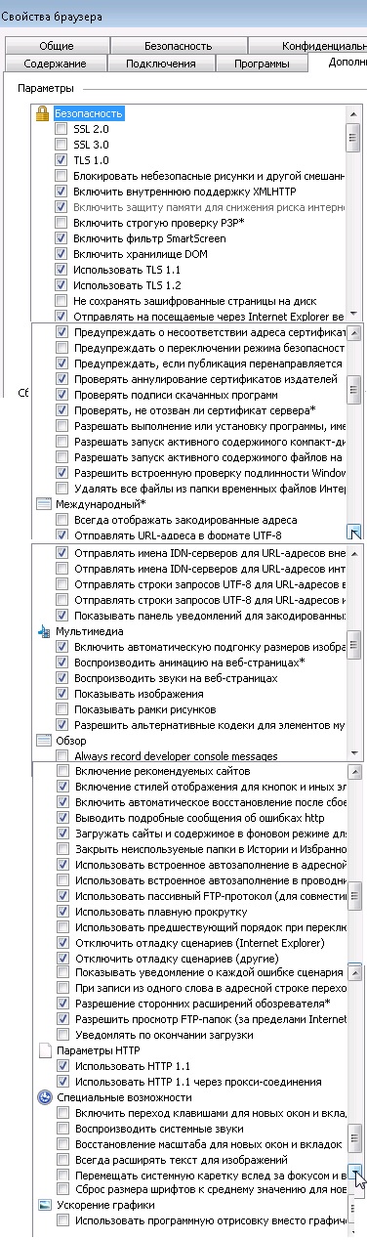The width and height of the screenshot is (367, 1240).
Task: Toggle Включить строгую проверку P3P checkbox
Action: click(x=62, y=223)
